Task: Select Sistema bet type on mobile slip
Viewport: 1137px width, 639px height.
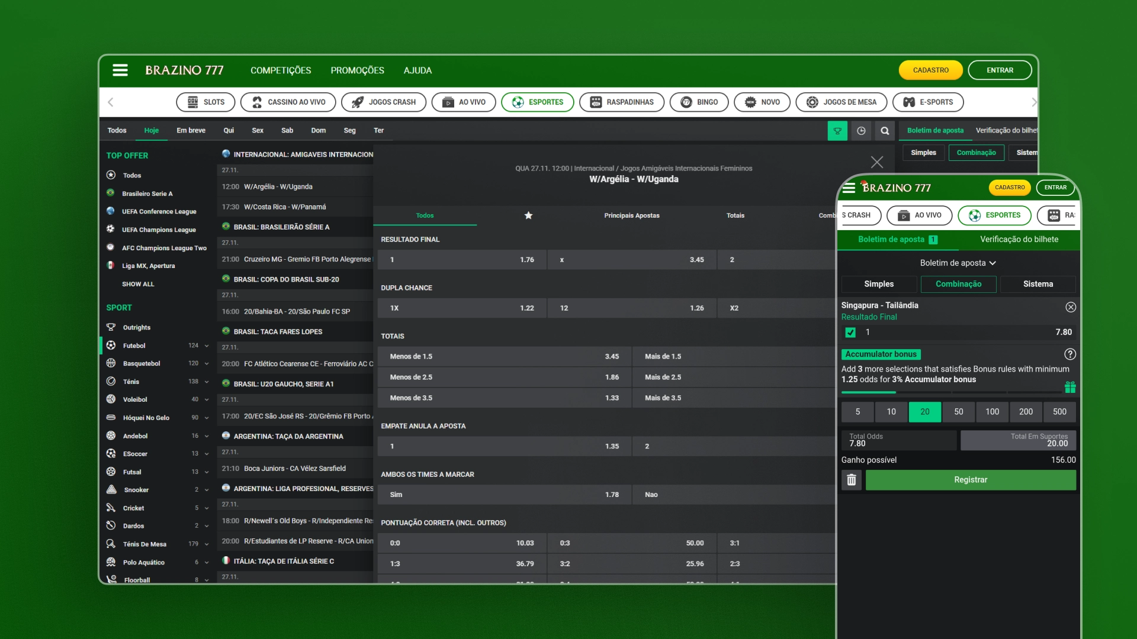Action: pyautogui.click(x=1038, y=284)
